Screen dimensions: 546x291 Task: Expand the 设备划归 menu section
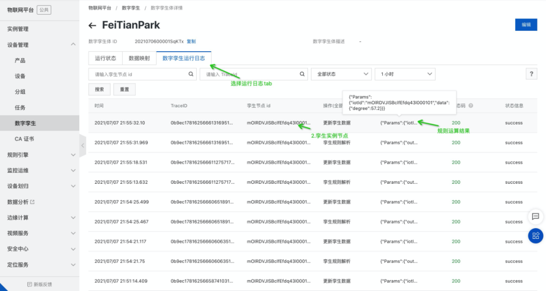(x=73, y=186)
